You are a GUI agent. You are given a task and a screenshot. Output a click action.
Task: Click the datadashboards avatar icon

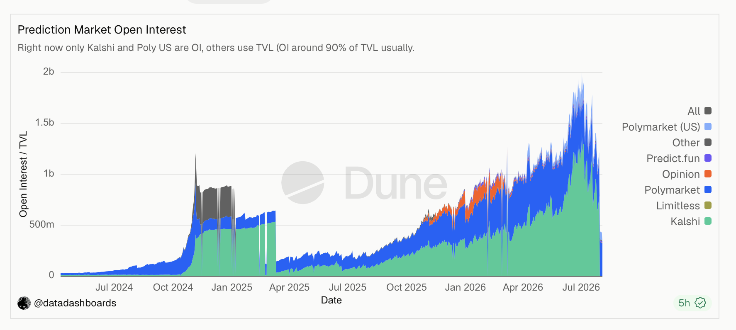pos(24,303)
